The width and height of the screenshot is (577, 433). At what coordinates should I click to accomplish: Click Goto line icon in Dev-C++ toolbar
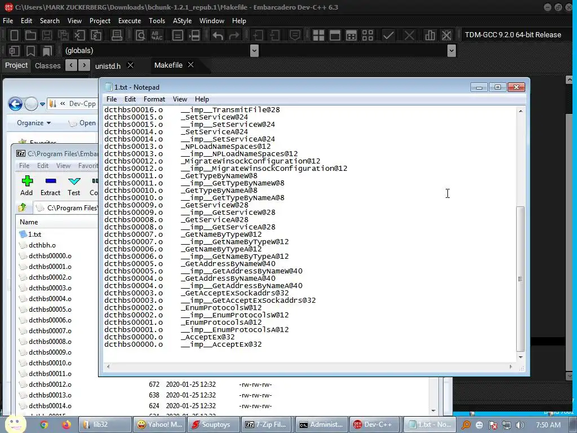(x=194, y=35)
